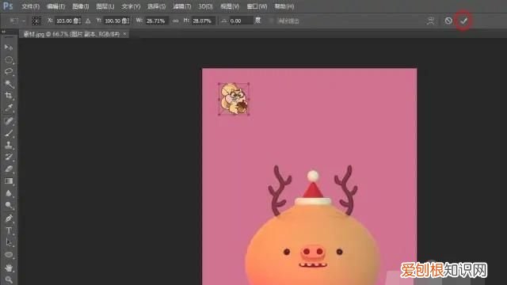Open the 窗口(W) menu

257,6
